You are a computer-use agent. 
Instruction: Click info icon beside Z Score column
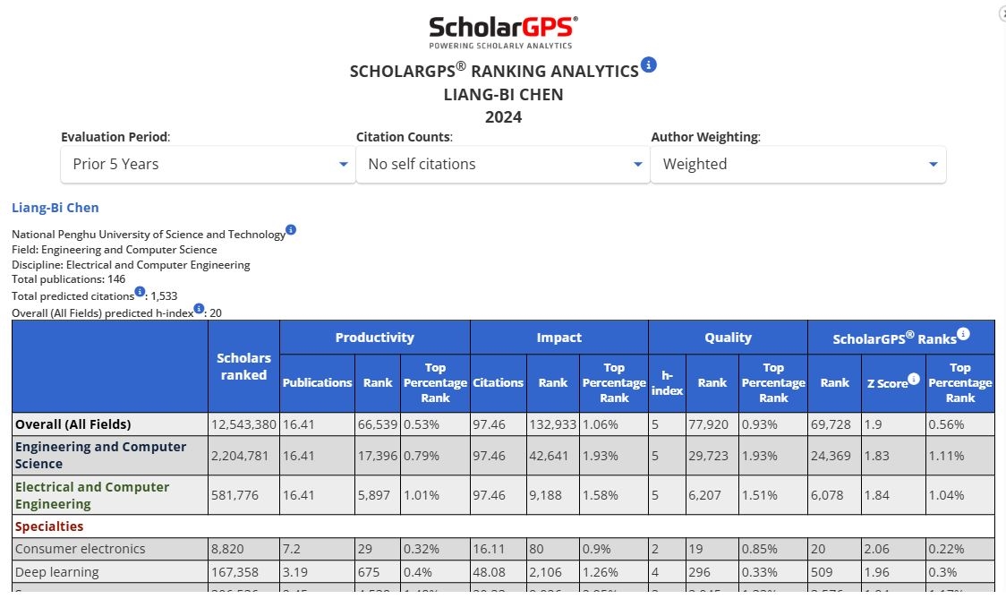(x=914, y=379)
